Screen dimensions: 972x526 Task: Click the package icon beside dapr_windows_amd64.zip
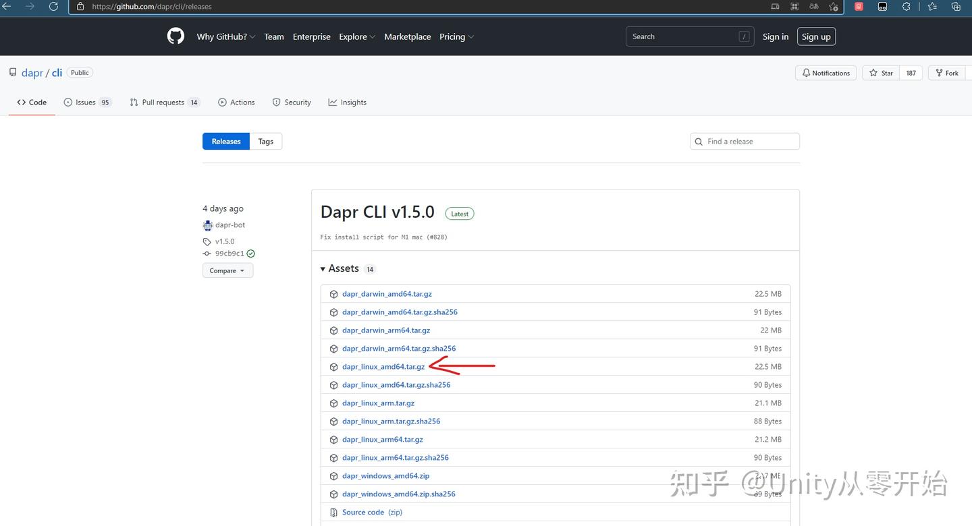[x=333, y=476]
